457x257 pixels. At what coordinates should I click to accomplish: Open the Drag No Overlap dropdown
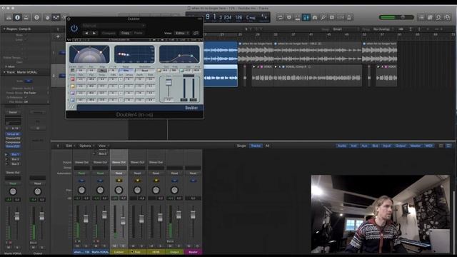pos(383,29)
